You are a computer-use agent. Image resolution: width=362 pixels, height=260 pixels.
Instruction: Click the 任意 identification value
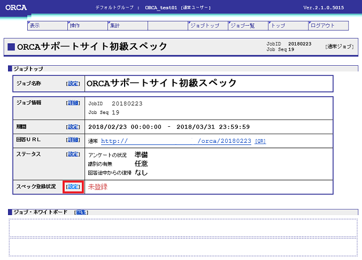click(x=141, y=164)
